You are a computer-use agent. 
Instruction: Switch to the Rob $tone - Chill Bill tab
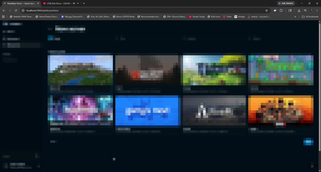[x=60, y=3]
